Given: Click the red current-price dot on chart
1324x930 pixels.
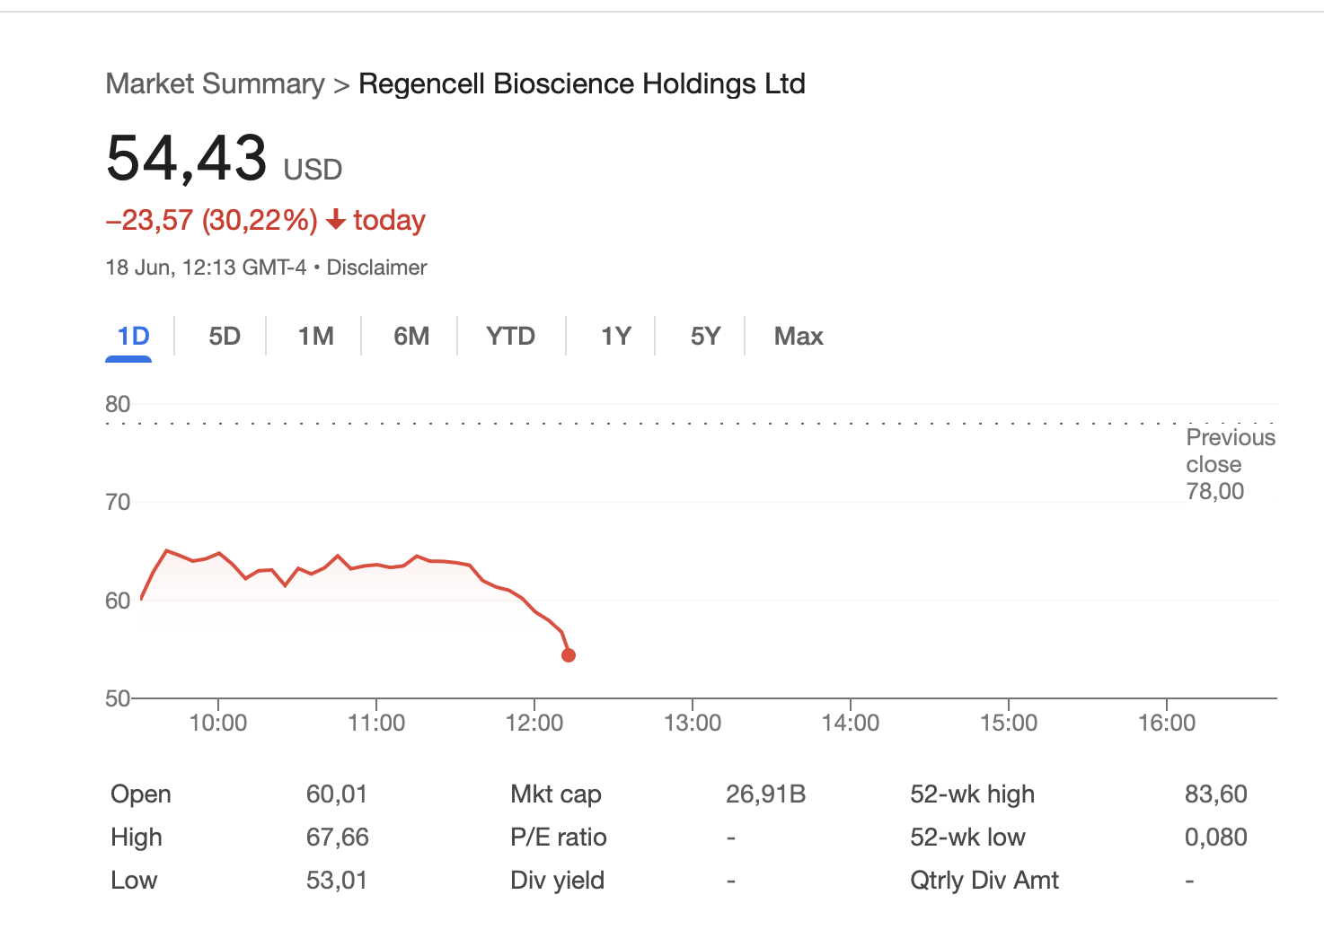Looking at the screenshot, I should point(569,655).
